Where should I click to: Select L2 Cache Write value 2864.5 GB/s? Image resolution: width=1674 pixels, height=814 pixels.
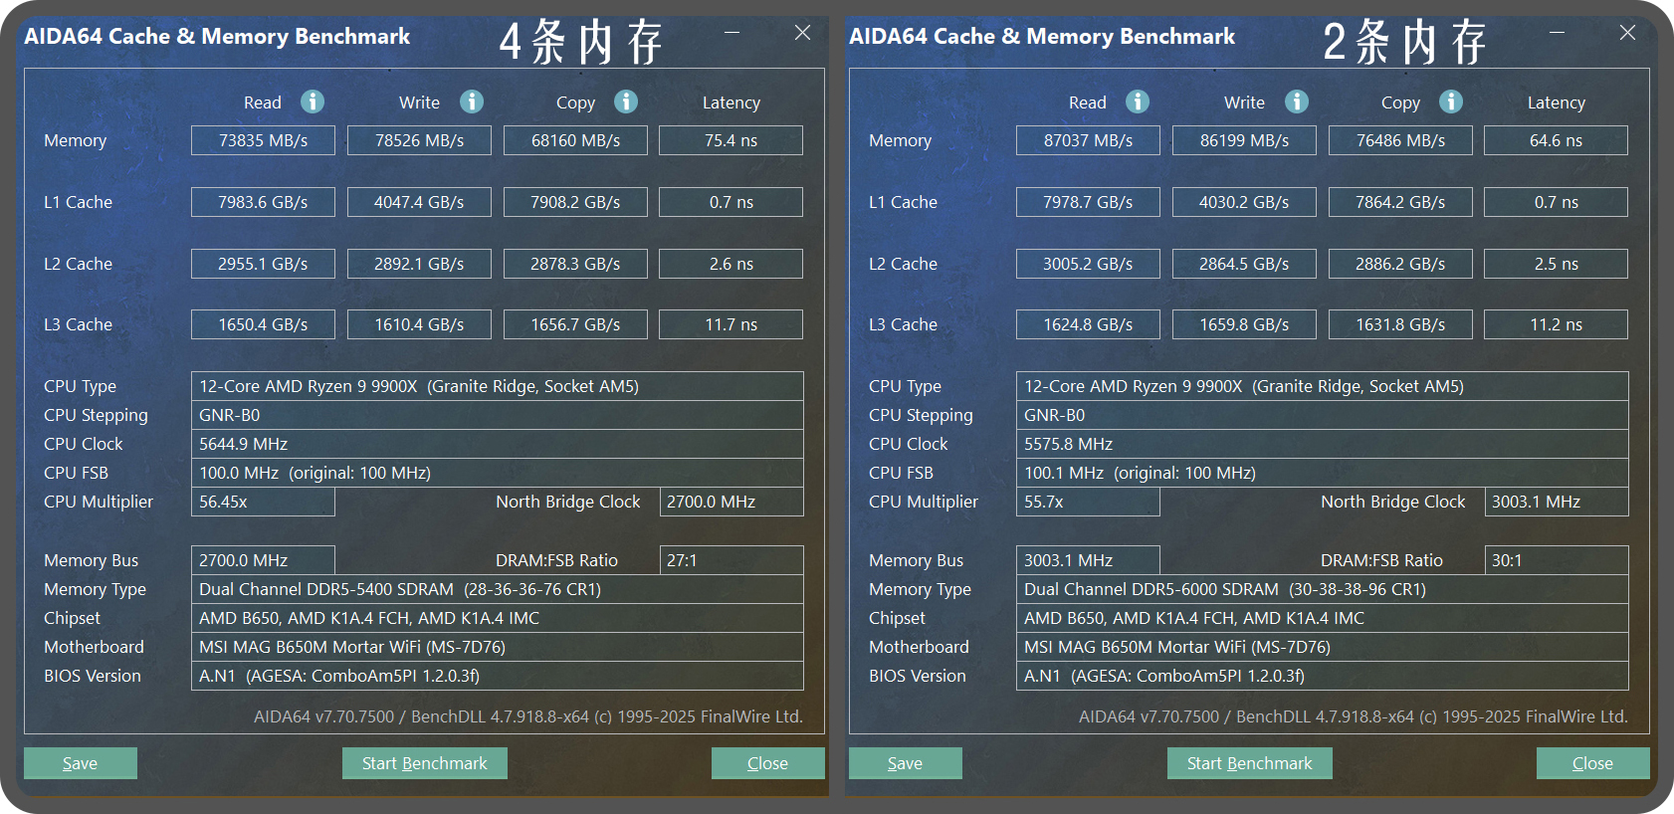pos(1244,264)
